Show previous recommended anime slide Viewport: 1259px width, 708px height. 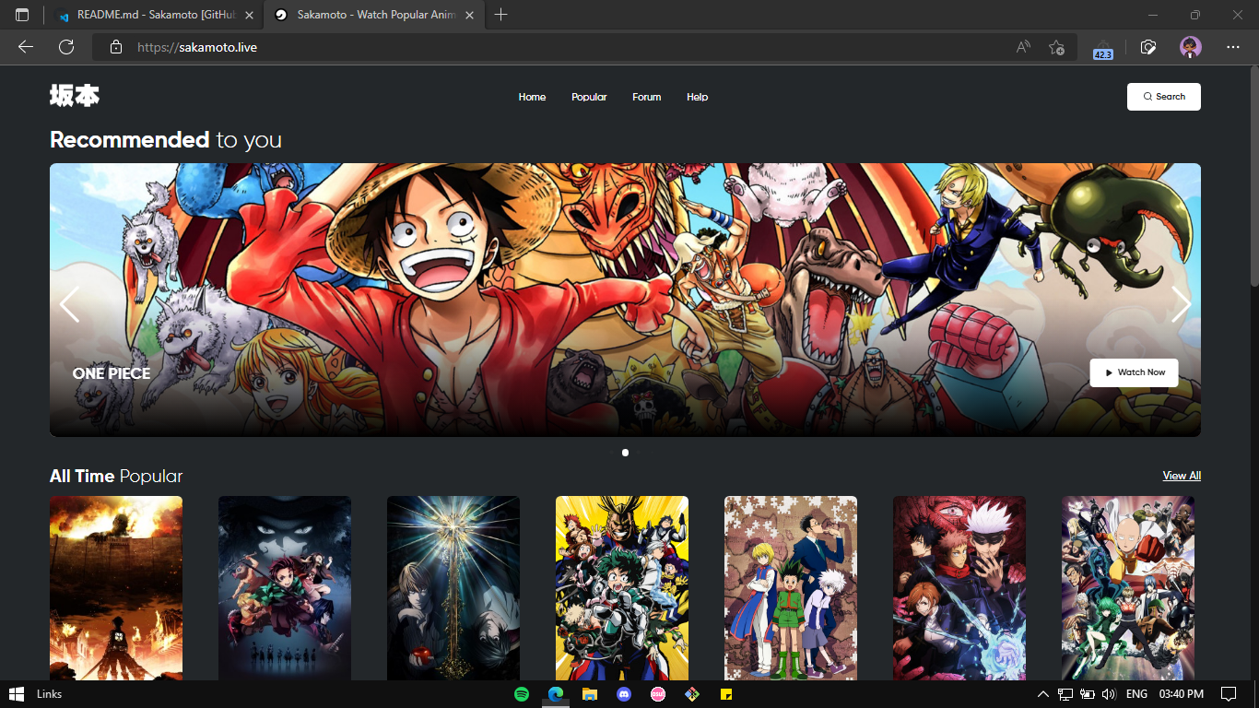click(69, 303)
